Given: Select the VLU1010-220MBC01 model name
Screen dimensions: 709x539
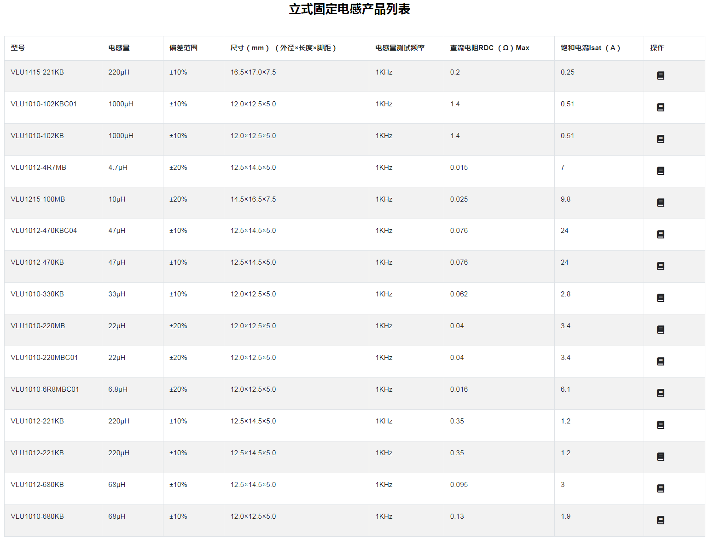Looking at the screenshot, I should click(x=44, y=358).
